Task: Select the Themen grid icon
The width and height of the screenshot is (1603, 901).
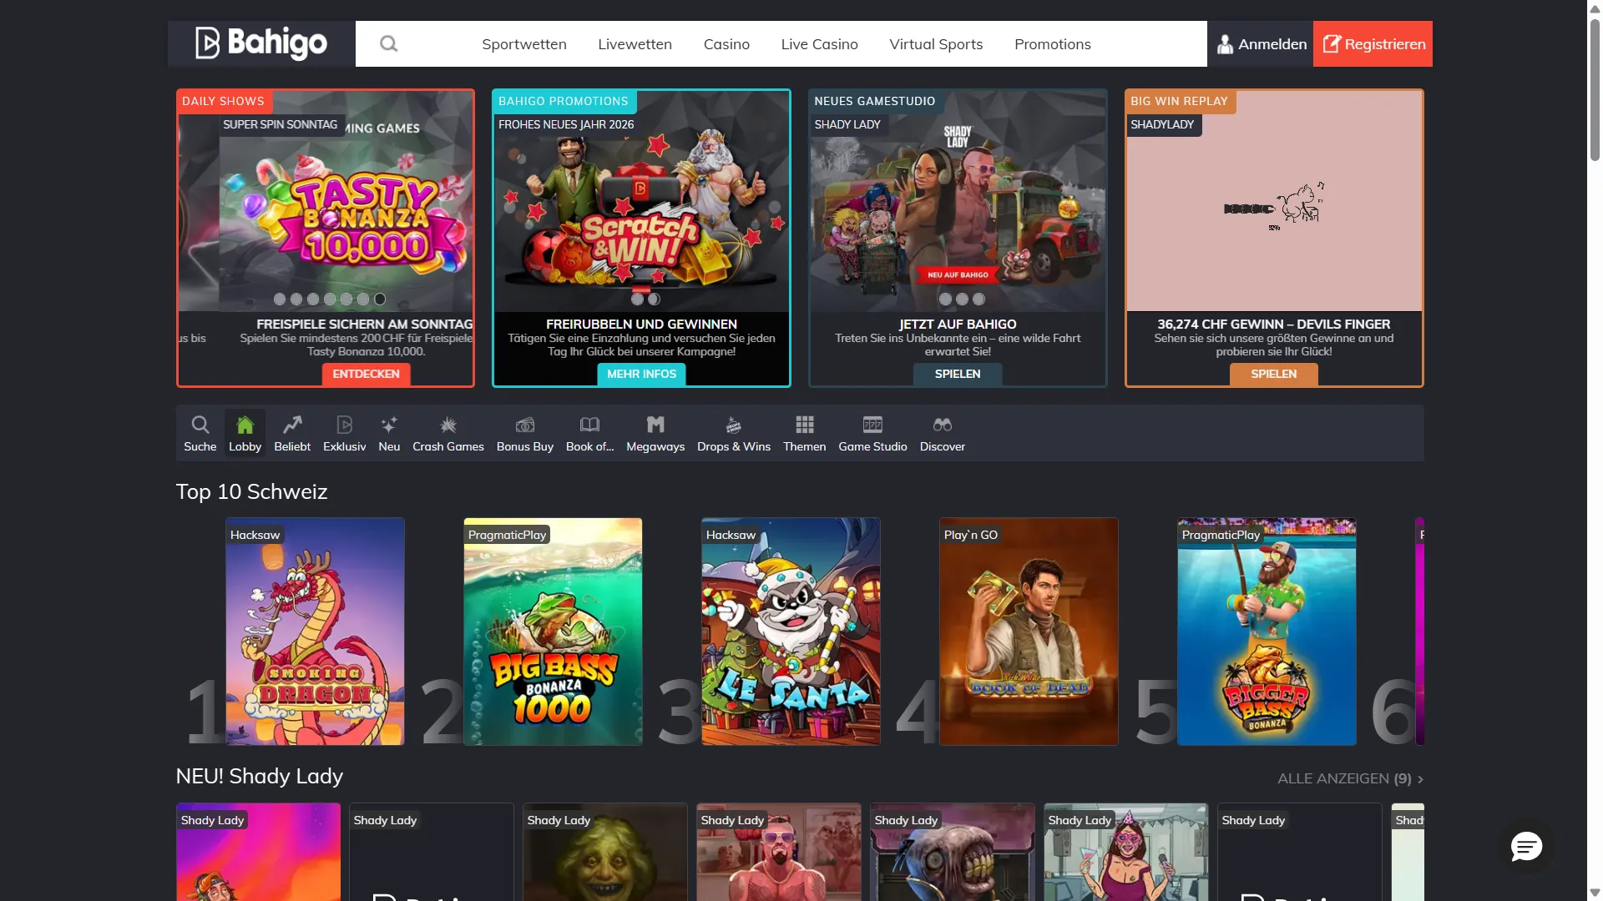Action: tap(804, 425)
